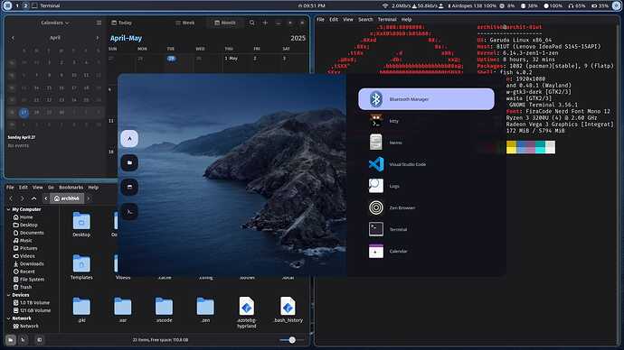Go forward in the file manager
This screenshot has width=624, height=350.
coord(23,198)
